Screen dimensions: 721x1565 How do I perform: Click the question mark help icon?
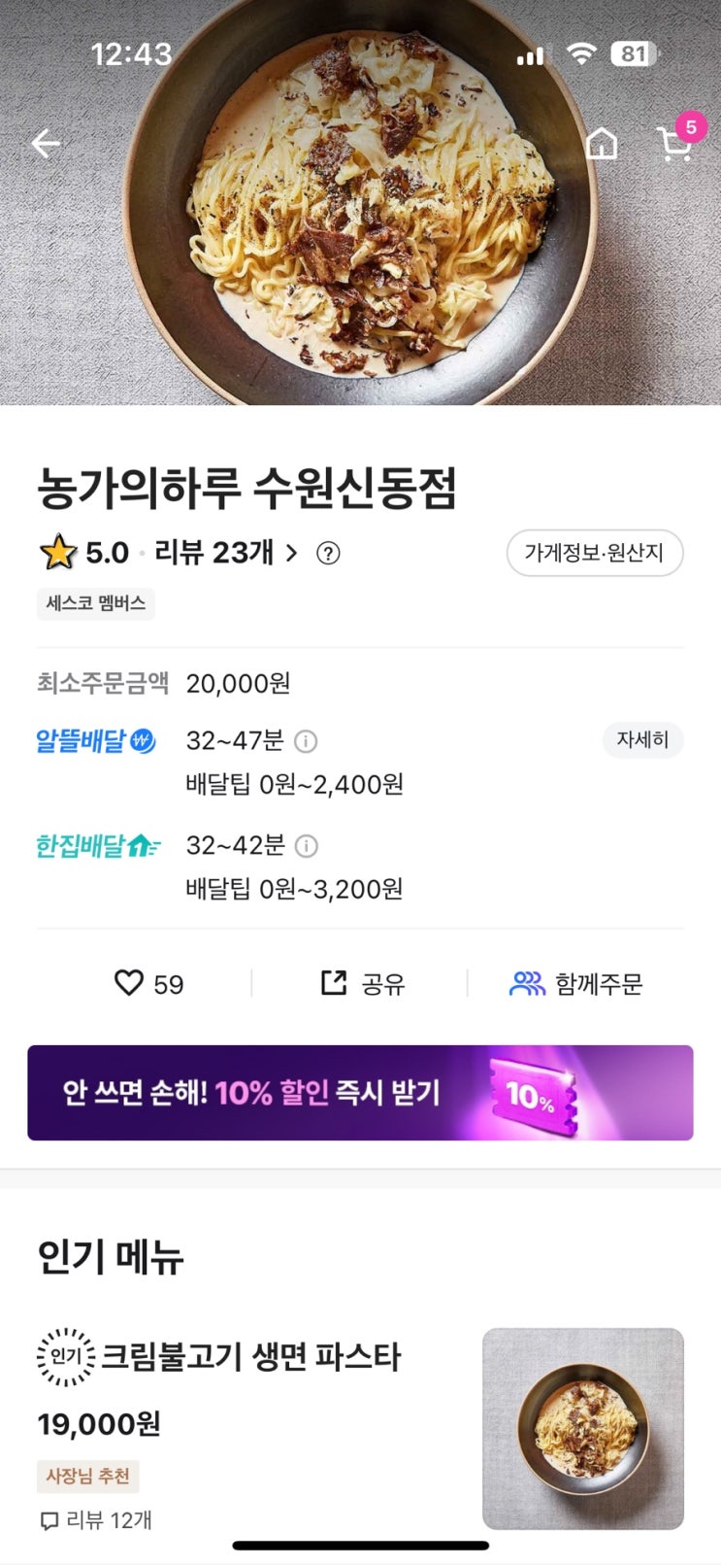[329, 554]
